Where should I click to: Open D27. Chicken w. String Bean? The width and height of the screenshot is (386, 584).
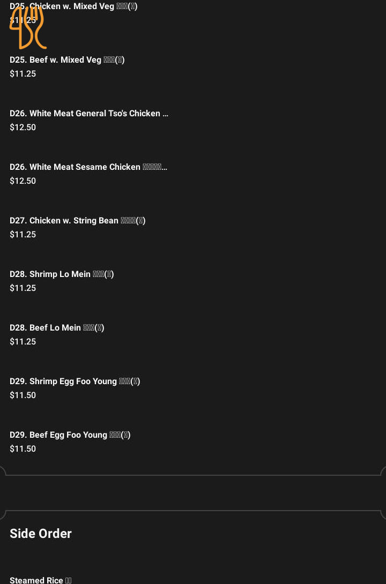tap(78, 221)
